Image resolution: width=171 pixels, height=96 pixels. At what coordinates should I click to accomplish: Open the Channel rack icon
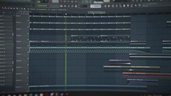click(x=113, y=6)
